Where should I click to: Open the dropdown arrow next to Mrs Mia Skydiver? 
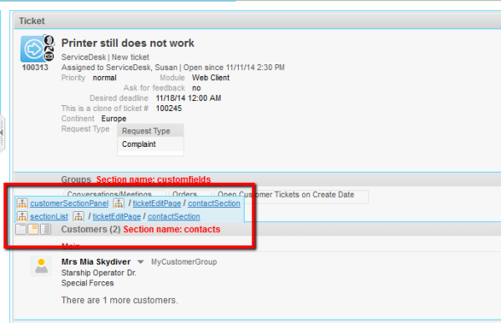(140, 262)
